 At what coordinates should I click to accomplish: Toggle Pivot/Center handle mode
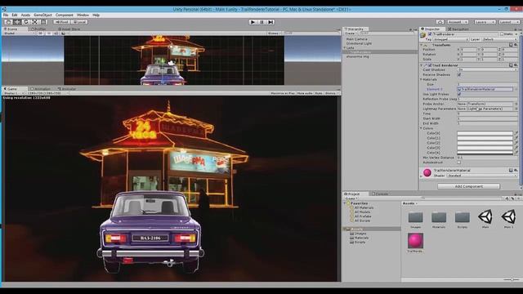pyautogui.click(x=62, y=22)
